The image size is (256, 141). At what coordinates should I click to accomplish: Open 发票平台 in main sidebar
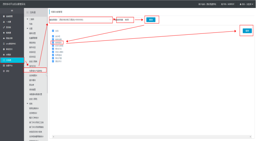(x=12, y=65)
